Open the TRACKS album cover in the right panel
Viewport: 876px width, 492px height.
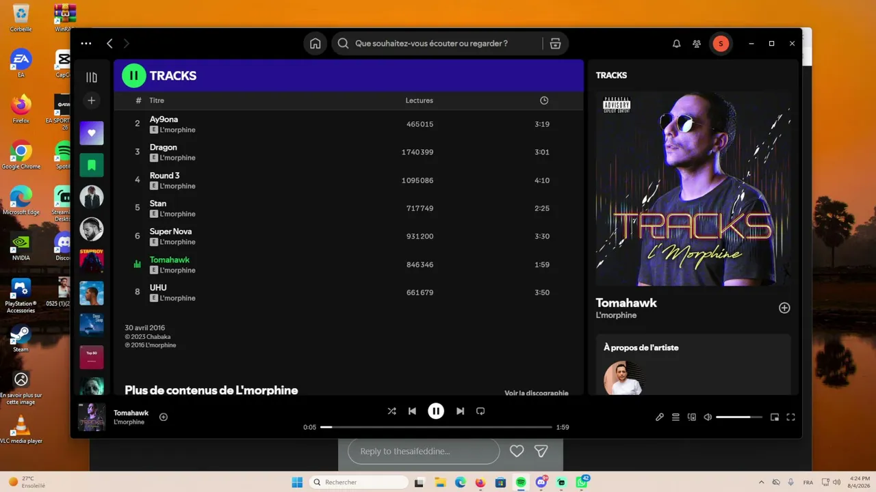(x=693, y=189)
